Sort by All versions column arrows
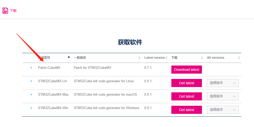This screenshot has height=127, width=254. point(239,58)
